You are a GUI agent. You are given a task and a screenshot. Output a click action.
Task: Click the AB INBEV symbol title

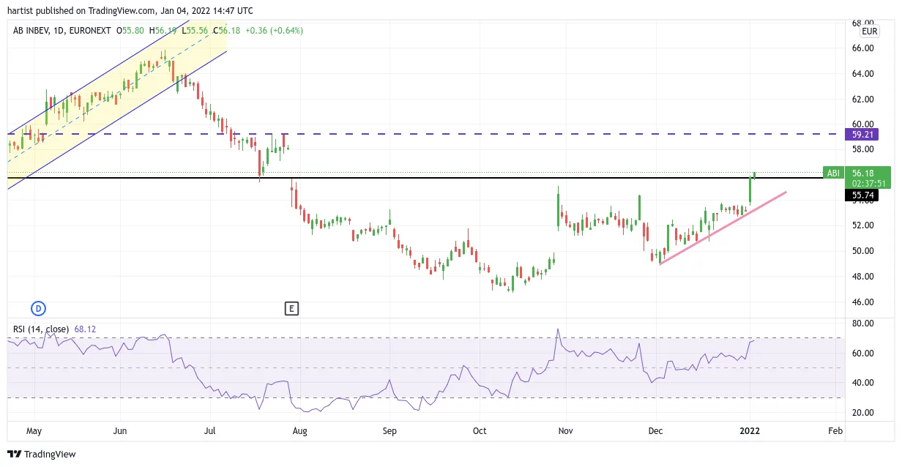pos(31,31)
